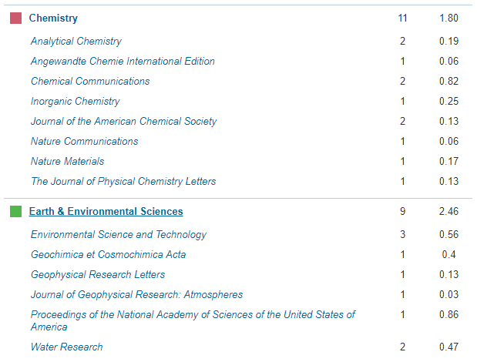Select Nature Communications journal entry
The height and width of the screenshot is (362, 477).
click(x=85, y=142)
